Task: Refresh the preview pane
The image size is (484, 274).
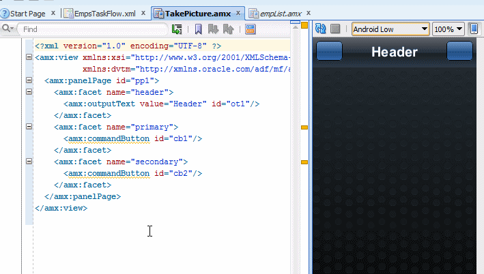Action: tap(321, 29)
